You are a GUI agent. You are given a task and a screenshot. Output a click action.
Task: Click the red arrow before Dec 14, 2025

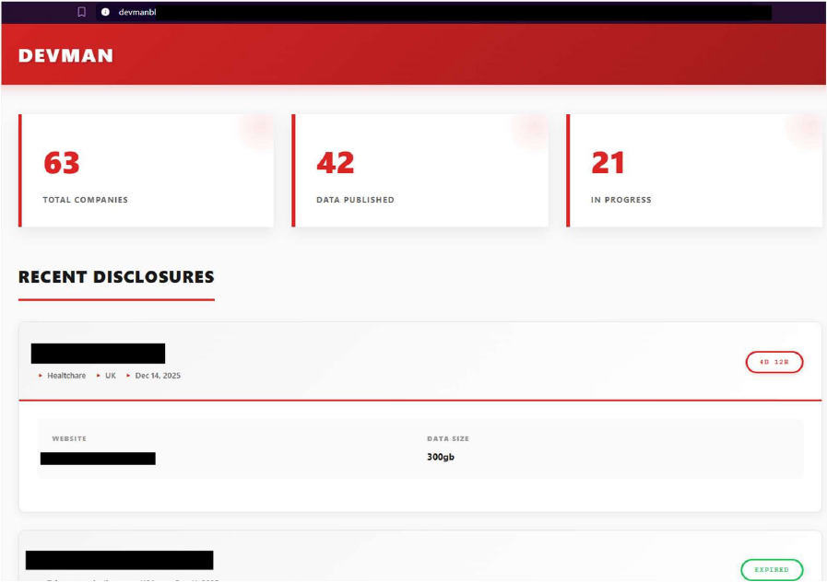[x=129, y=376]
